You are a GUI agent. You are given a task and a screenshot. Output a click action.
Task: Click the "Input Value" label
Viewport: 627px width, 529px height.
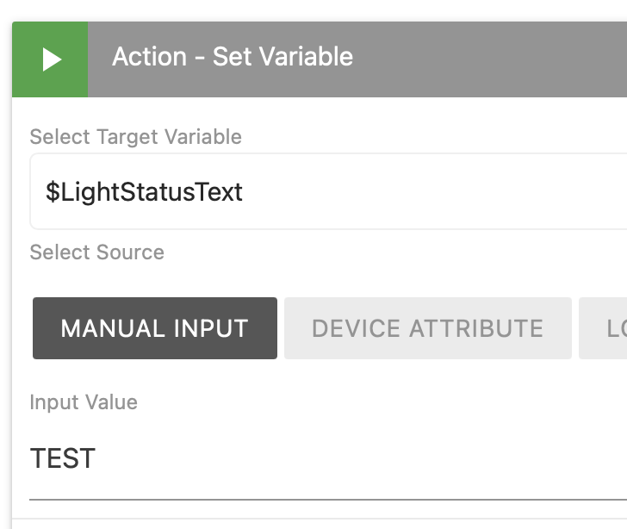tap(84, 402)
